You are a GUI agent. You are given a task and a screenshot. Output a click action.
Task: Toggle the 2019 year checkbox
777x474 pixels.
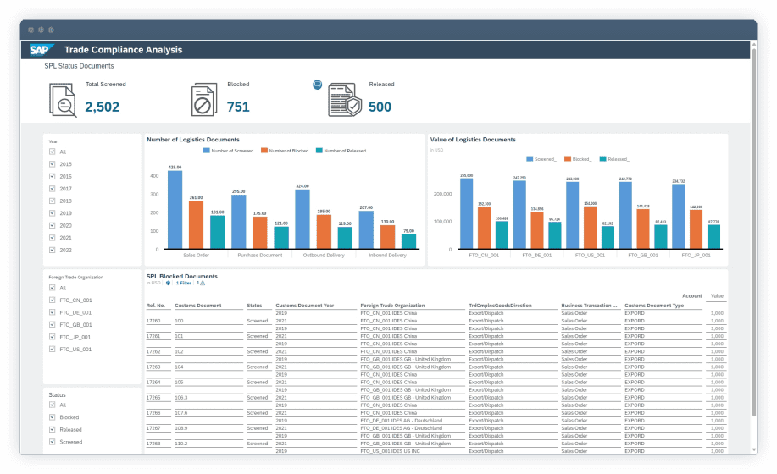52,212
